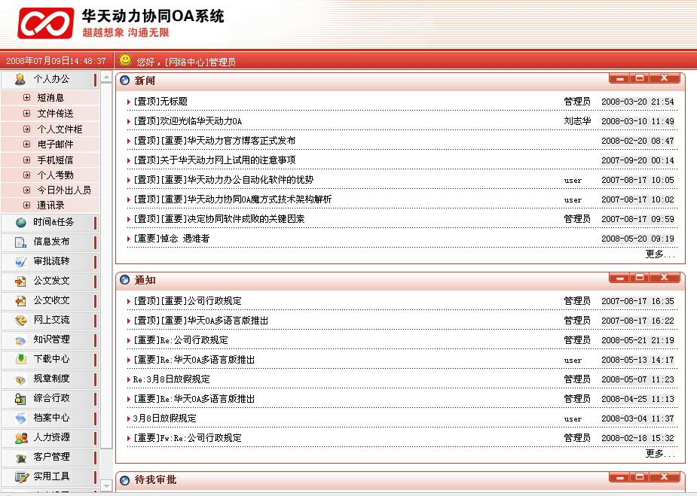Click the blue circle icon beside 新闻

tap(125, 81)
